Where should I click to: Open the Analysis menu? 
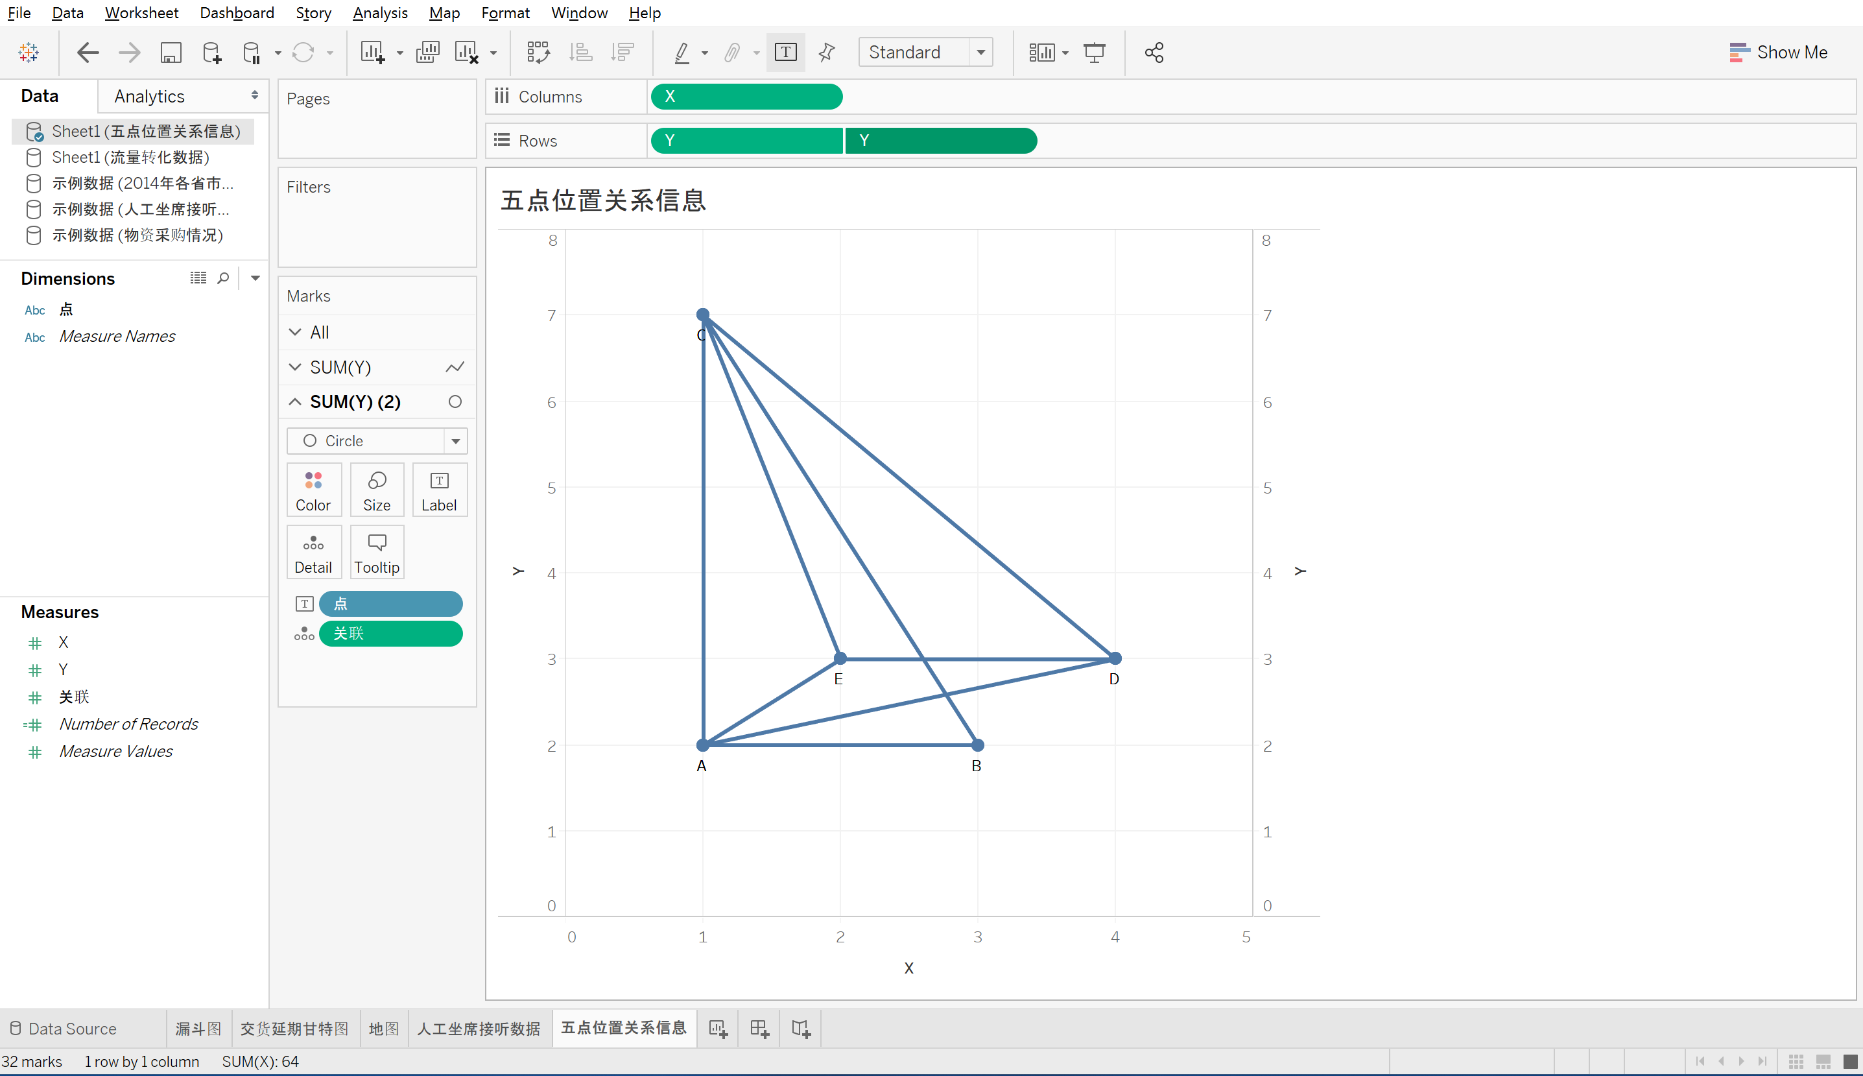(380, 12)
